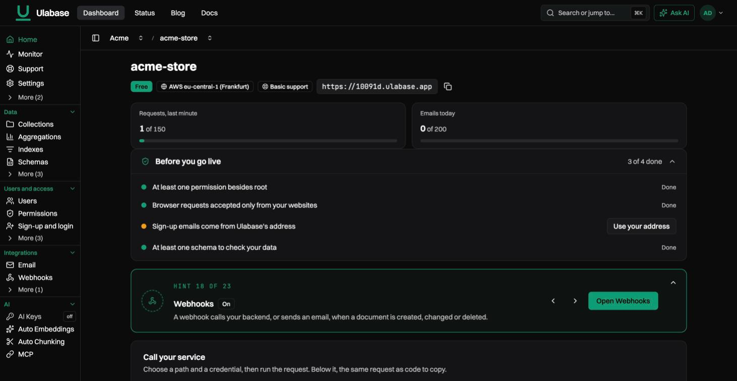The image size is (737, 381).
Task: Click the Open Webhooks button
Action: click(623, 301)
